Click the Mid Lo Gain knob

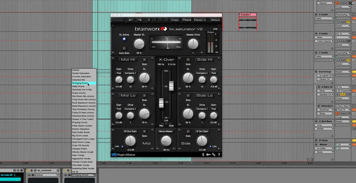coord(119,116)
